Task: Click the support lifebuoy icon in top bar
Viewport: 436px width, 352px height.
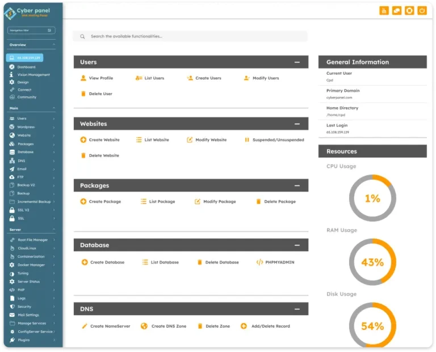Action: [409, 11]
